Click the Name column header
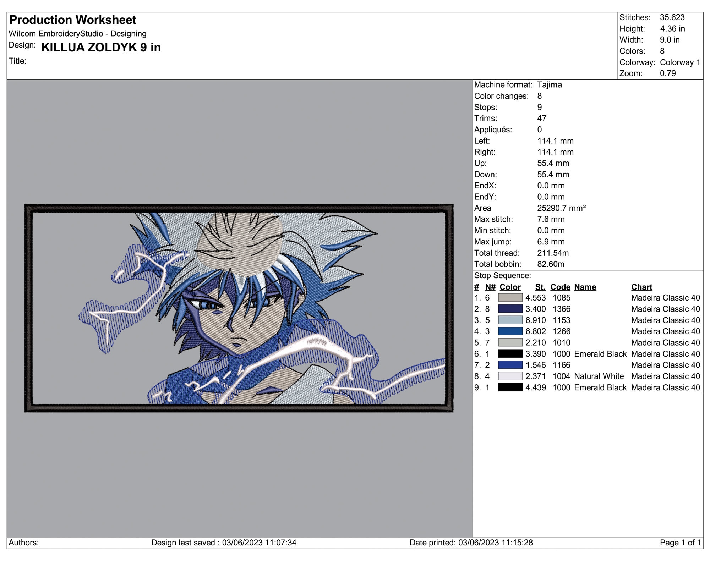The height and width of the screenshot is (561, 710). click(x=586, y=287)
